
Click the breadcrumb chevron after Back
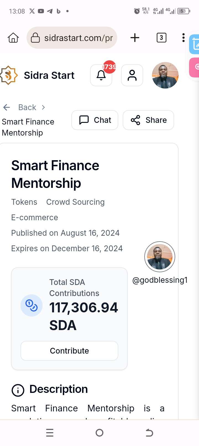click(x=43, y=107)
